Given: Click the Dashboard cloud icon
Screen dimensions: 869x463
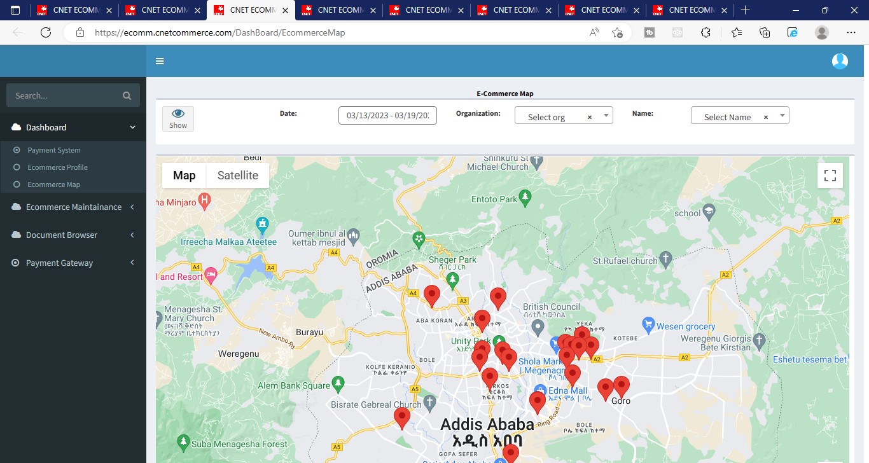Looking at the screenshot, I should 16,127.
